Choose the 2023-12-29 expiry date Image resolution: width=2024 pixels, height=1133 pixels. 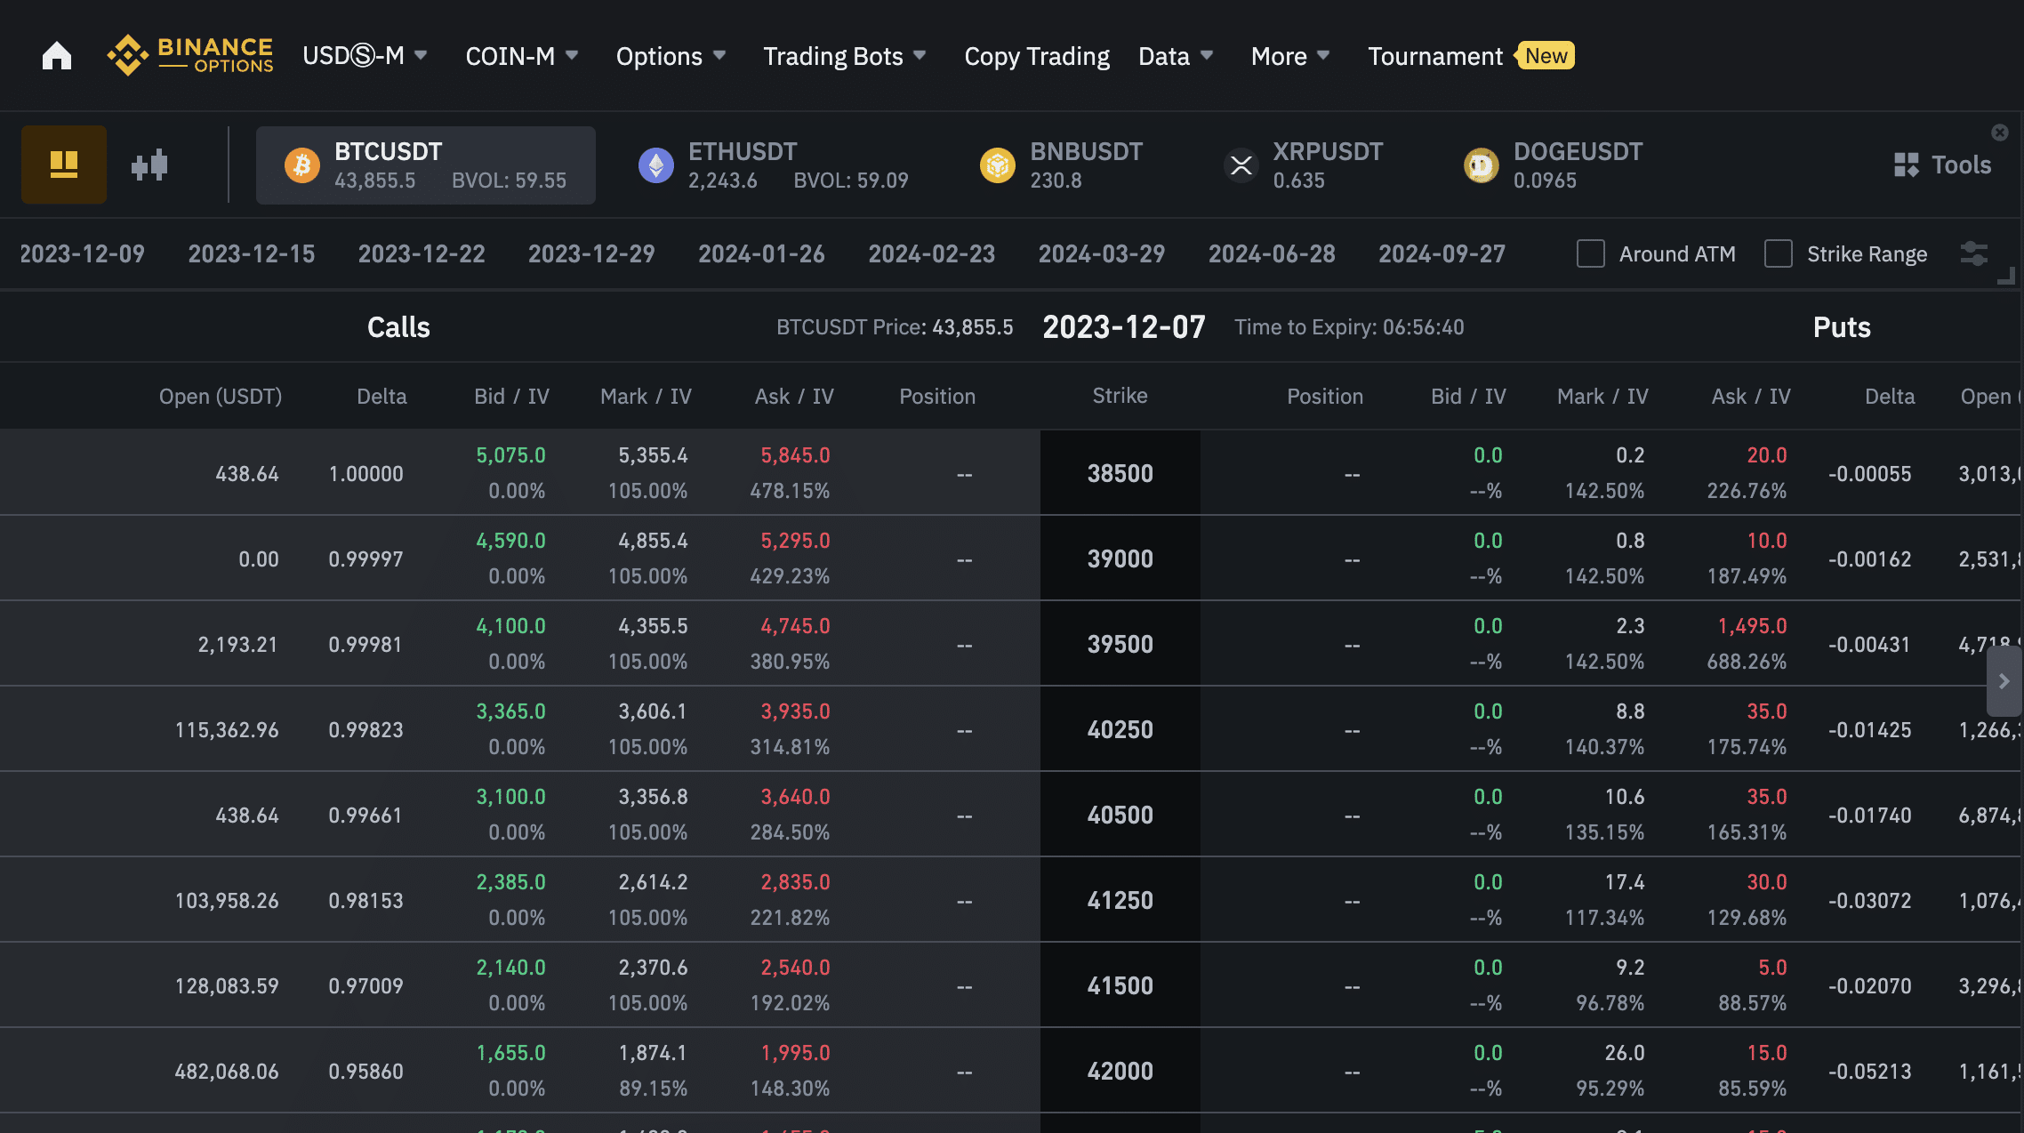[x=591, y=253]
